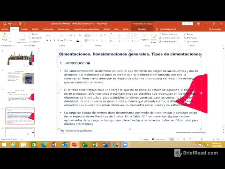Image resolution: width=225 pixels, height=169 pixels.
Task: Select the fourth slide thumbnail
Action: point(21,97)
